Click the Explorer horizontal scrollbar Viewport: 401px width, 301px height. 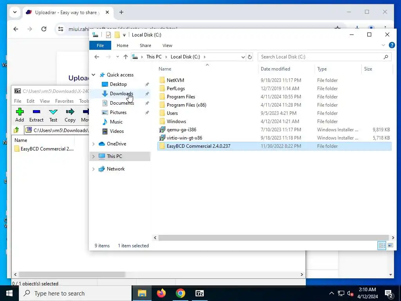click(274, 238)
